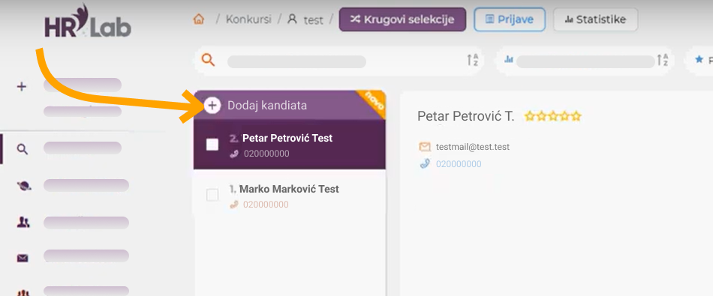Click the magnifier icon in search bar
This screenshot has height=296, width=713.
pos(208,59)
